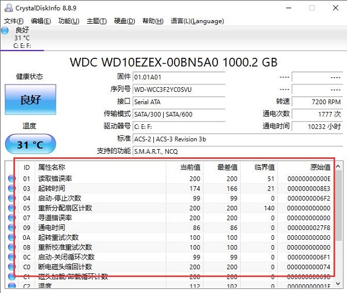Click the disk title WDC WD10EZEX-00BN5A0 1000.2 GB
Viewport: 347px width, 293px height.
[173, 62]
